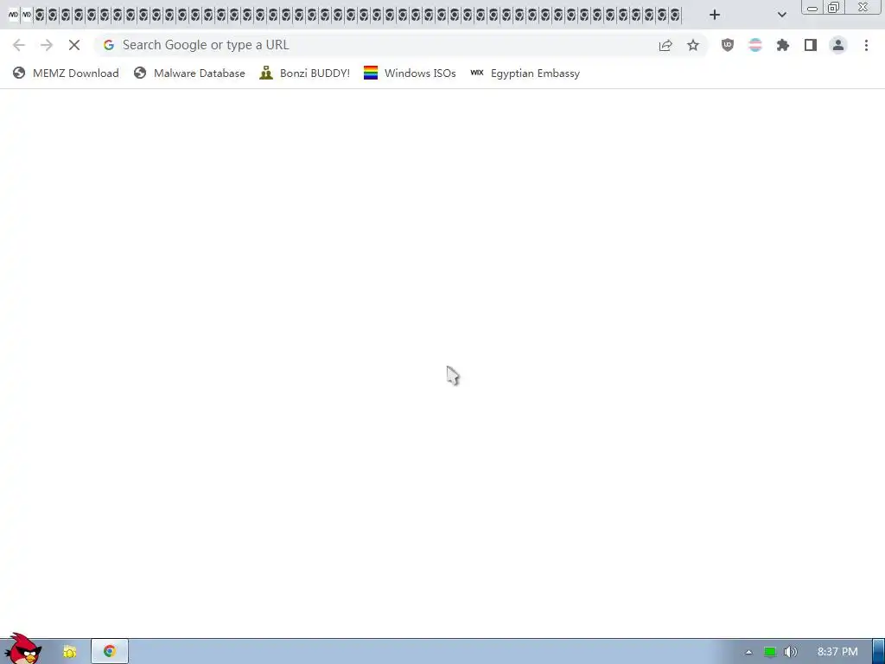Go forward to the next page
This screenshot has height=664, width=885.
(47, 45)
